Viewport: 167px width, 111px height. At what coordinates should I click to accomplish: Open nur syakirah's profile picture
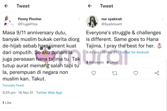pyautogui.click(x=92, y=22)
